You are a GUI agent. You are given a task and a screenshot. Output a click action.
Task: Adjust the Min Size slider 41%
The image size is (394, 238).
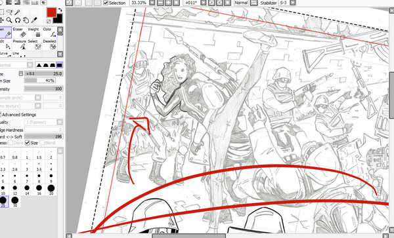point(40,81)
